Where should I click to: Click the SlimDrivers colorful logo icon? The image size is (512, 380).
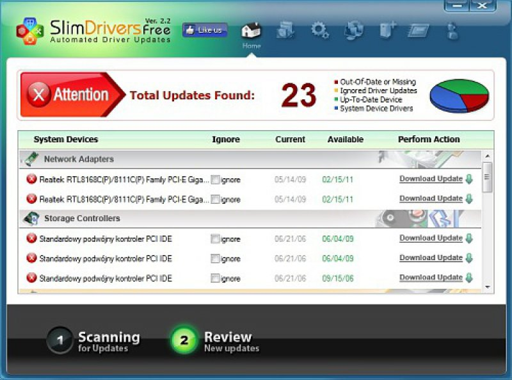tap(29, 31)
